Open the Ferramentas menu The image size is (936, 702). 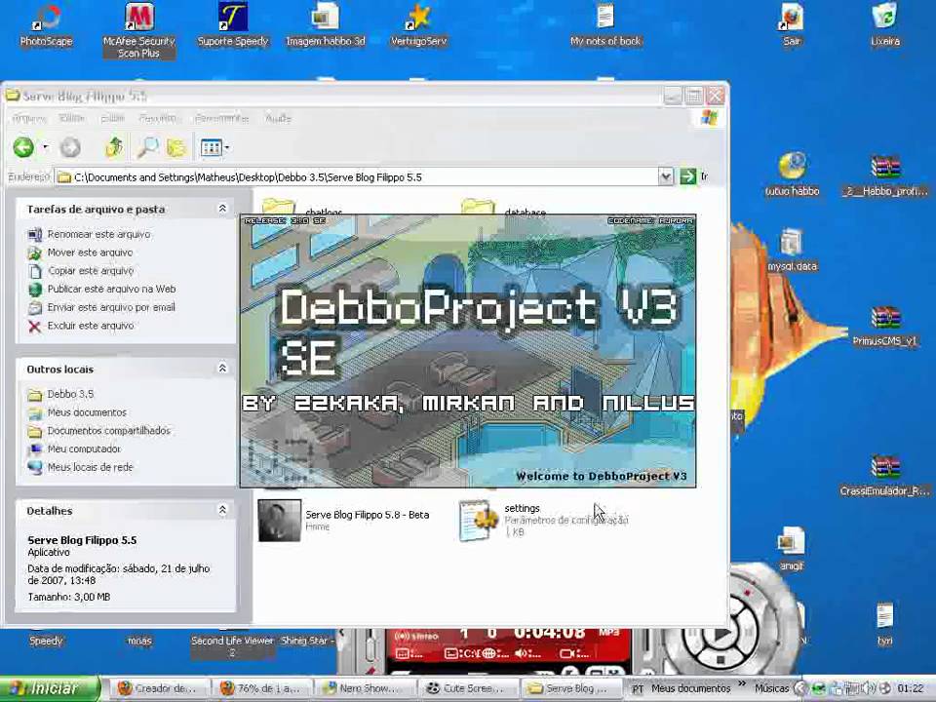click(221, 118)
